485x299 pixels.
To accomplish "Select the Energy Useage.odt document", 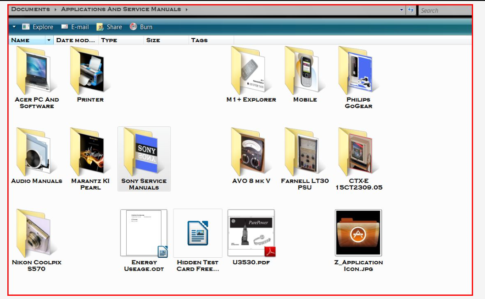I will pyautogui.click(x=144, y=240).
